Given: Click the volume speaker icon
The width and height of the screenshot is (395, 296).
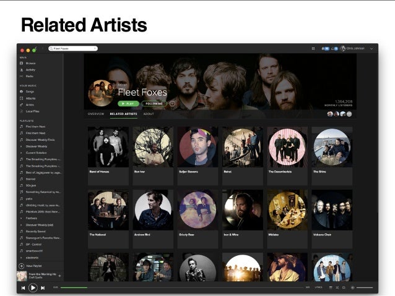Looking at the screenshot, I should coord(352,287).
